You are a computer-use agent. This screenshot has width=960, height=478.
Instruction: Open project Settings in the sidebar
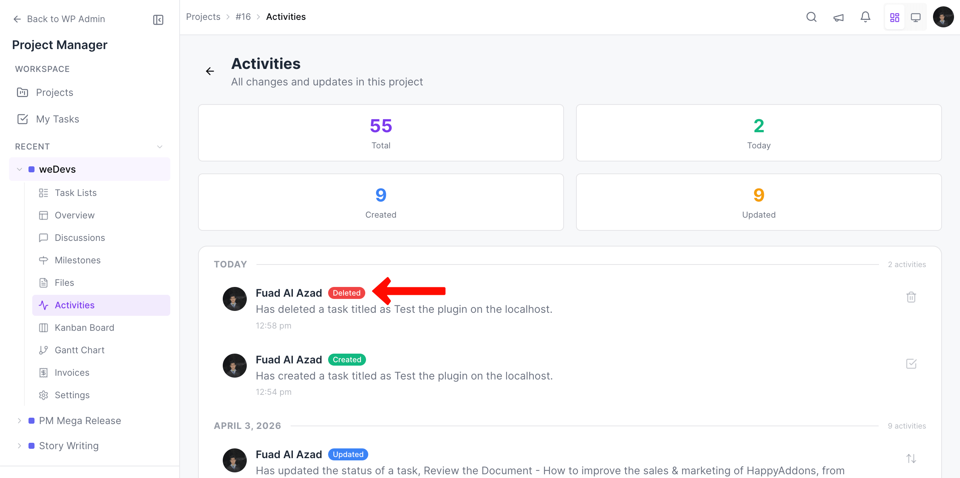pyautogui.click(x=72, y=395)
